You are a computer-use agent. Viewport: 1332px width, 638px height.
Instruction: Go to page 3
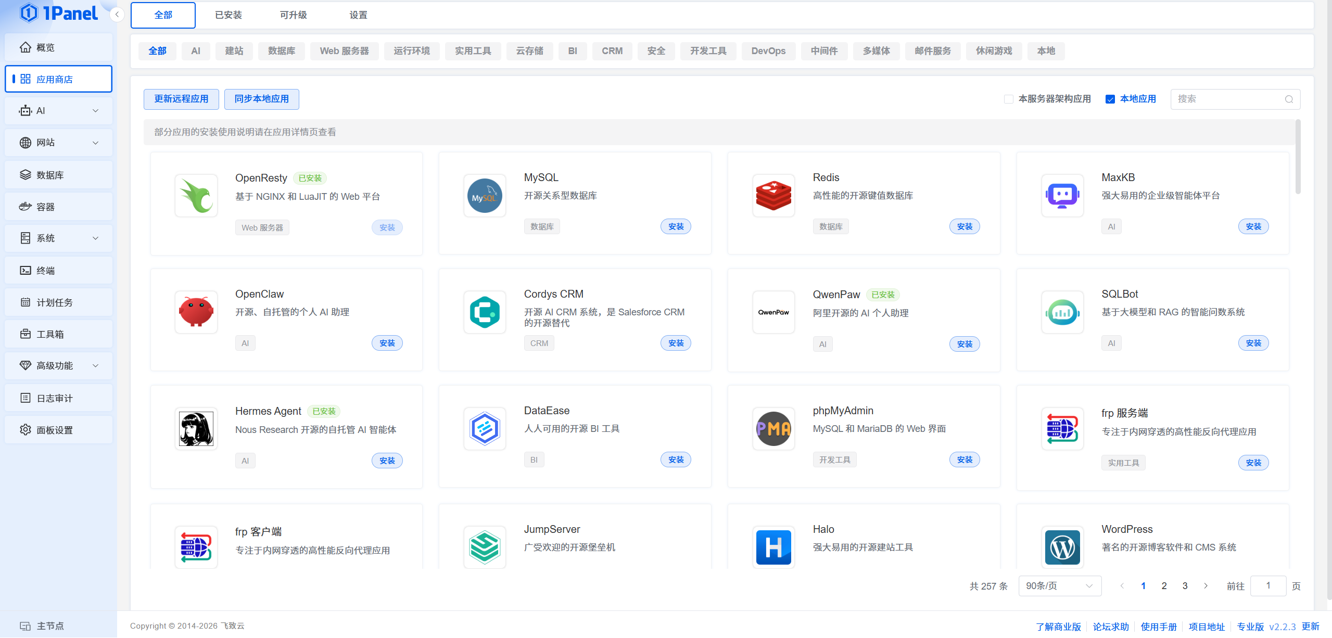(x=1185, y=586)
